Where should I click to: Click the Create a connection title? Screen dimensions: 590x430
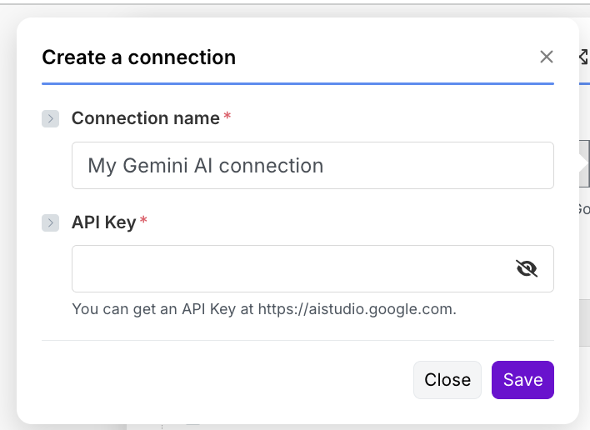(138, 57)
